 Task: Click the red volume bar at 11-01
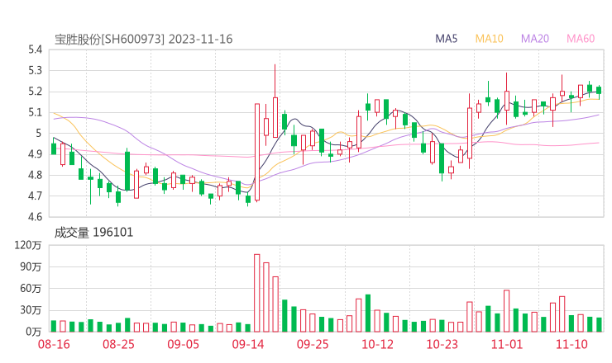[x=507, y=311]
